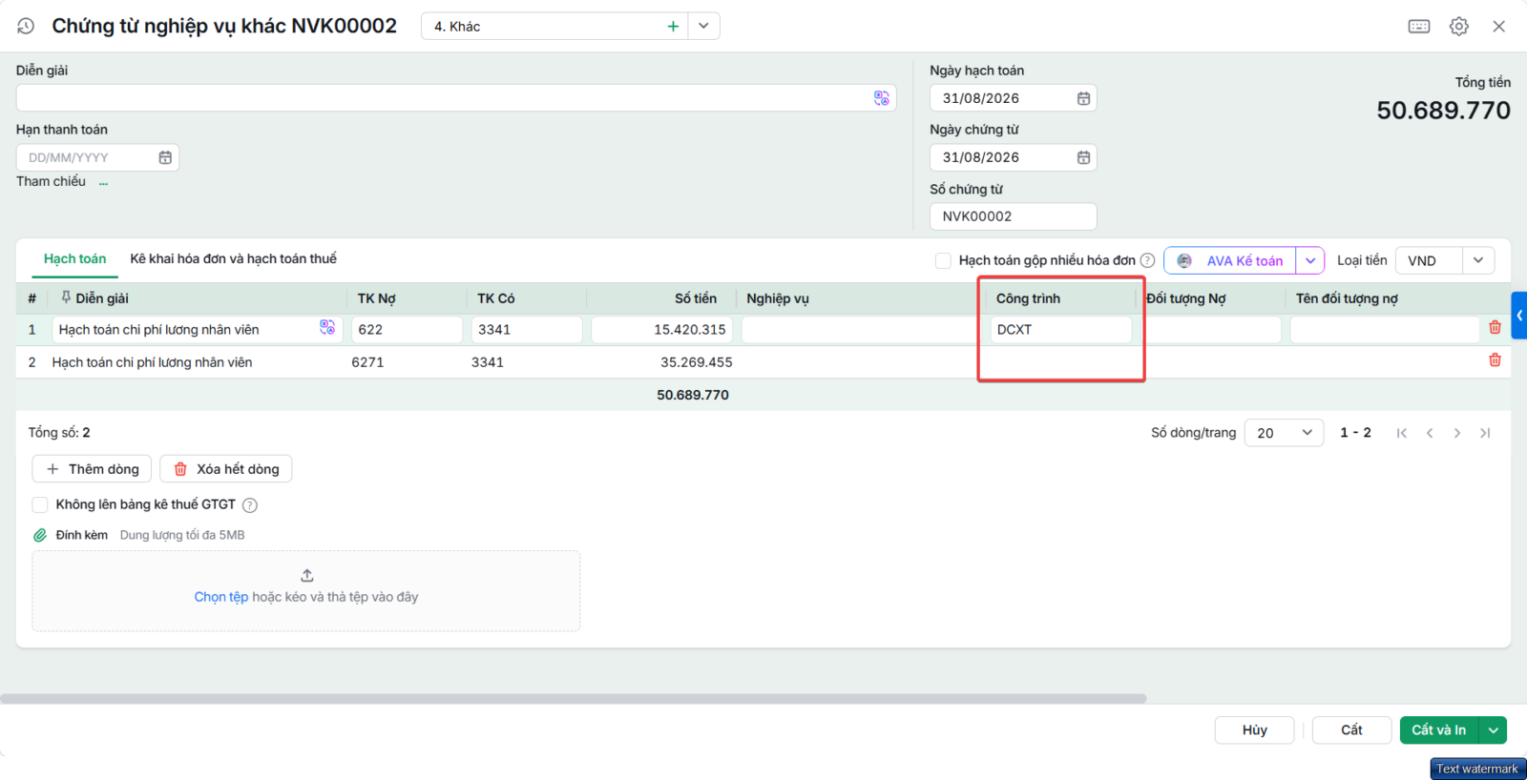The height and width of the screenshot is (780, 1527).
Task: Expand the side panel arrow at right edge
Action: [1519, 316]
